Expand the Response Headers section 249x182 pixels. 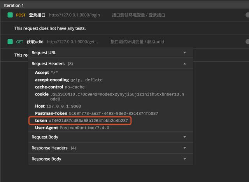[110, 148]
